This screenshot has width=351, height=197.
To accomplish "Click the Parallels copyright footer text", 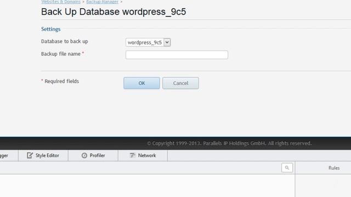I will [x=229, y=143].
